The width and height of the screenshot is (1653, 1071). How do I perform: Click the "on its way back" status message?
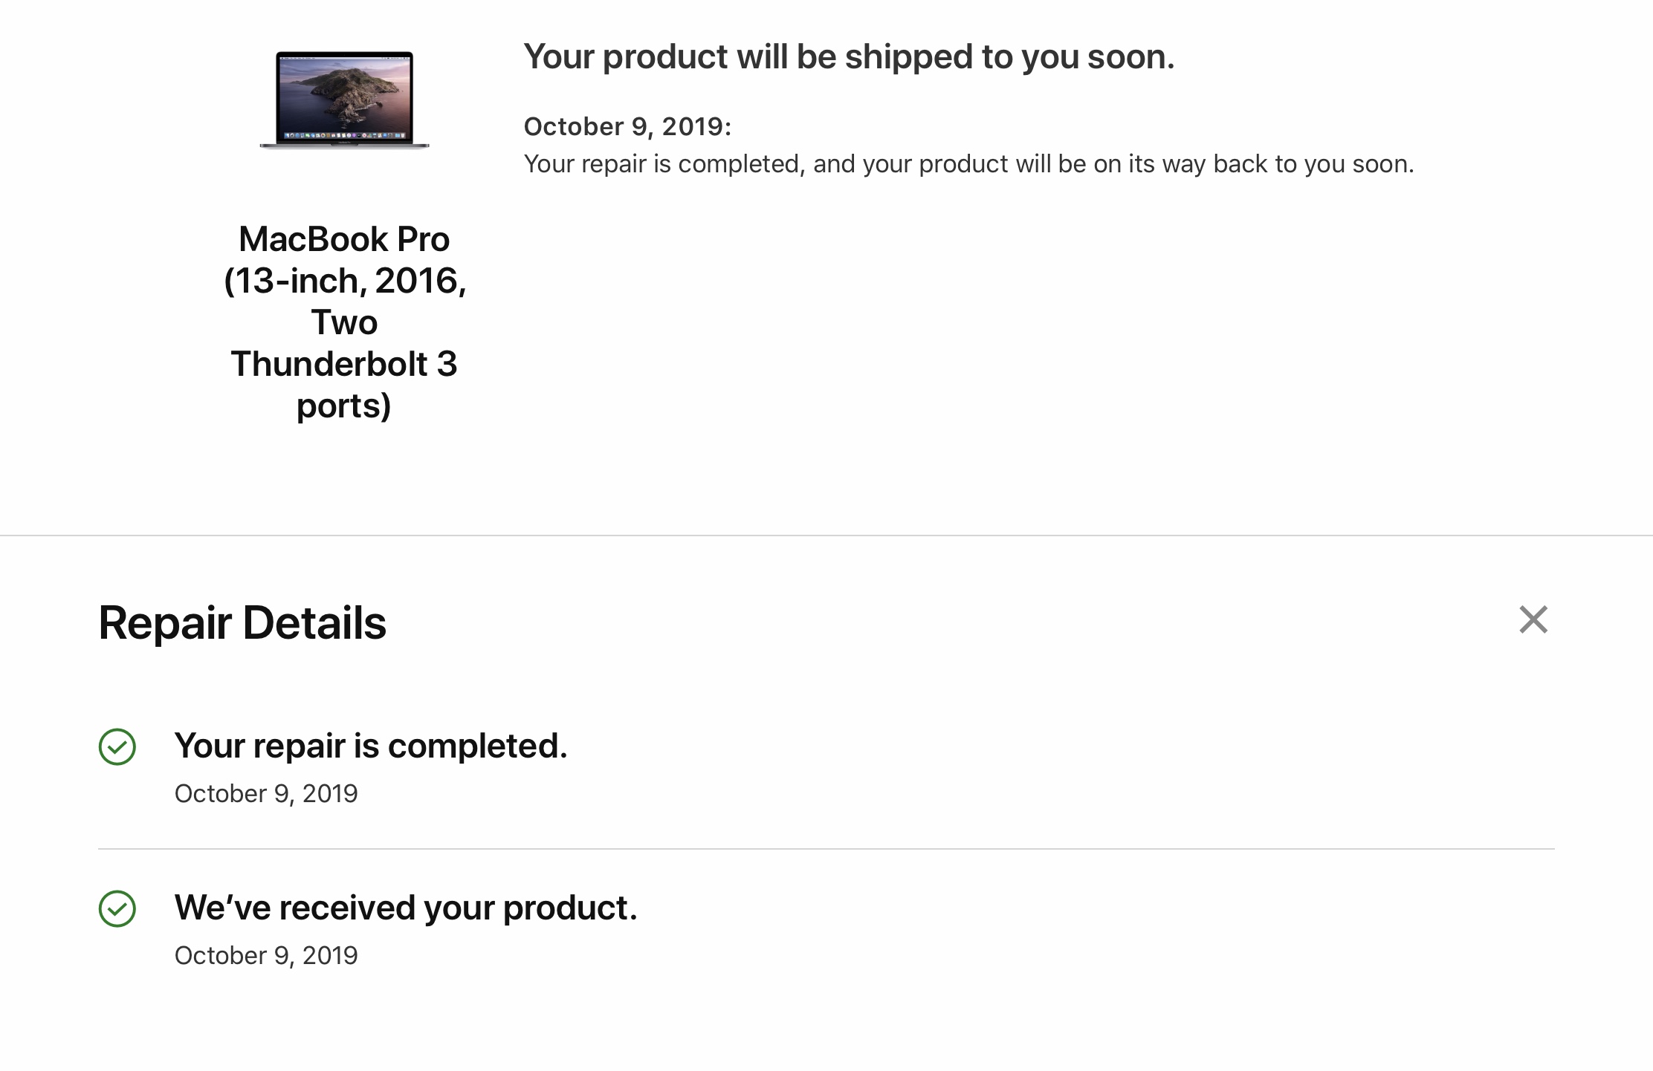click(968, 164)
